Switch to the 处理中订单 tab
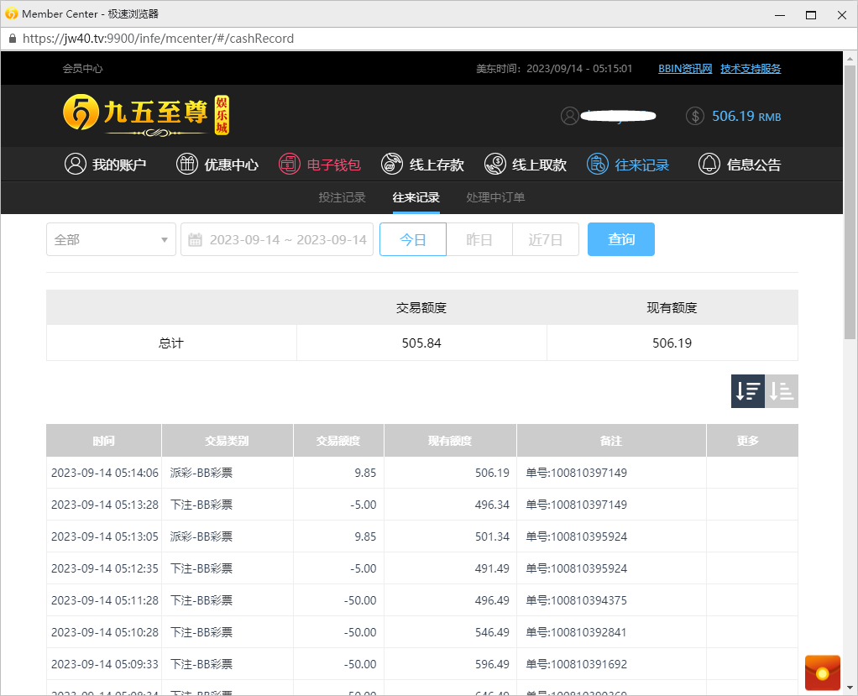 pyautogui.click(x=495, y=197)
